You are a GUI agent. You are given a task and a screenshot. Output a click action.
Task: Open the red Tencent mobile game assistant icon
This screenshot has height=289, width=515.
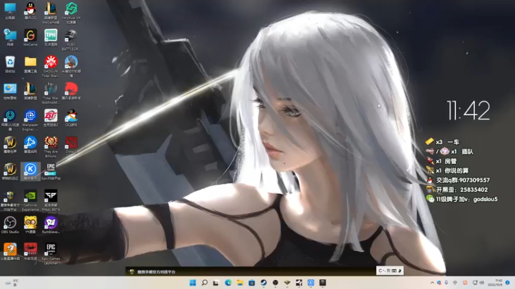tap(71, 91)
